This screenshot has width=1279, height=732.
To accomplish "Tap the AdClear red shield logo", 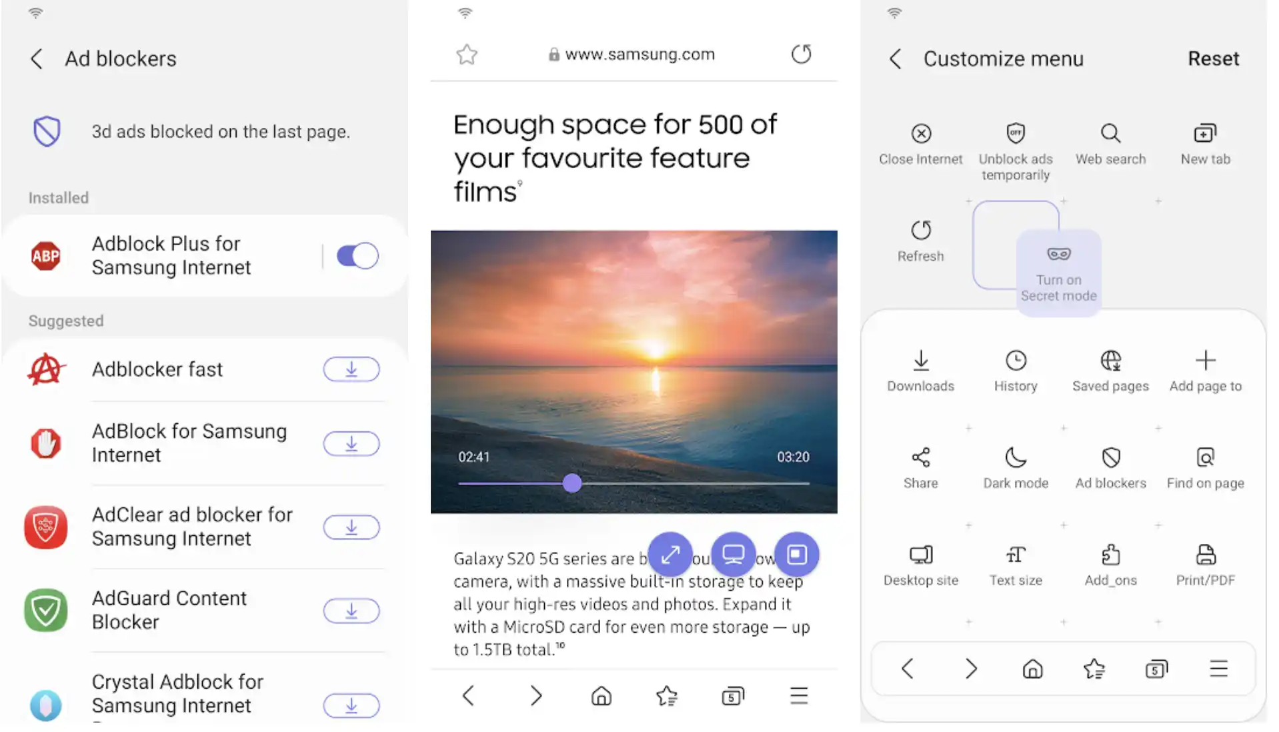I will 45,527.
